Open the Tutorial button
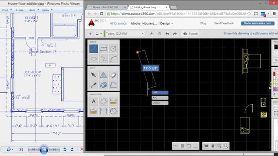 (x=190, y=34)
